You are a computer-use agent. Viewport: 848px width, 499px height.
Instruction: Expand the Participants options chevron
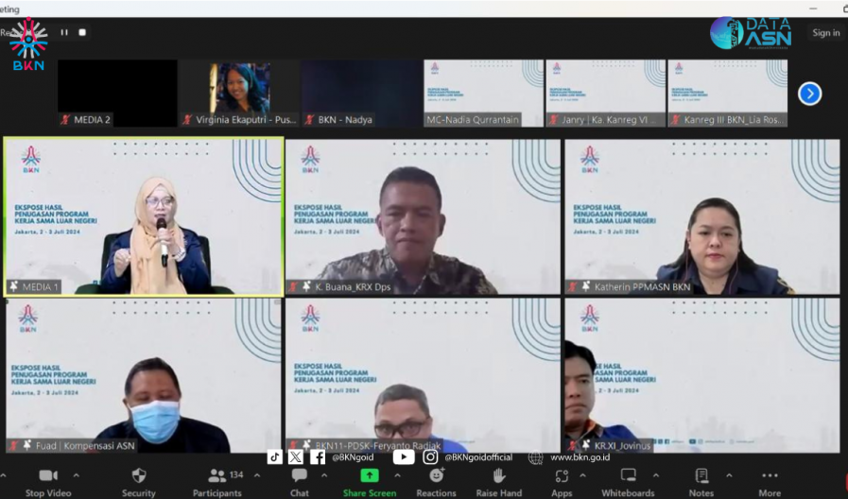(x=256, y=474)
